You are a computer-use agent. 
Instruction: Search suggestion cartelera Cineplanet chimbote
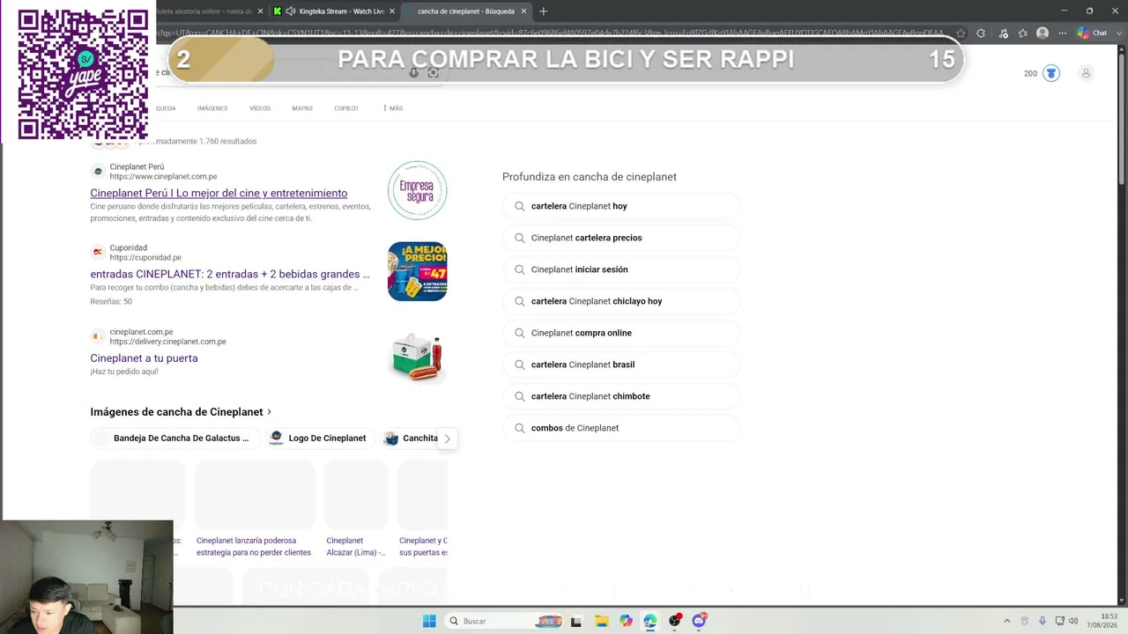click(x=621, y=396)
